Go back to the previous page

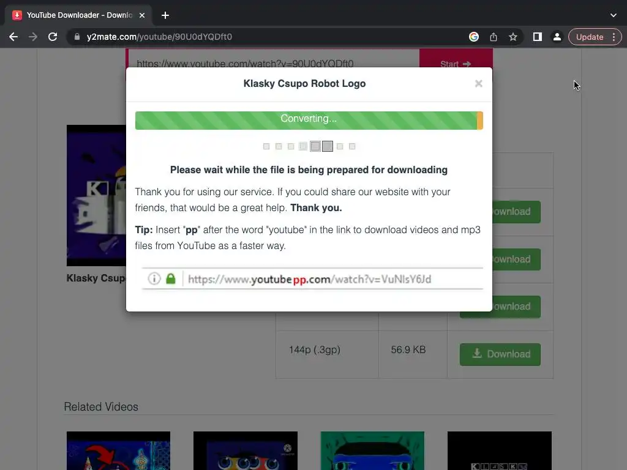tap(13, 37)
